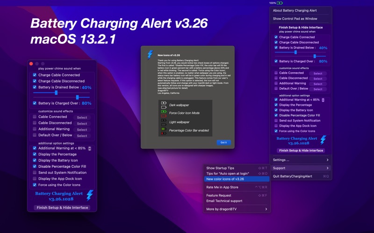This screenshot has height=233, width=374.
Task: Select sound for Cable Disconnected in left window
Action: 82,123
